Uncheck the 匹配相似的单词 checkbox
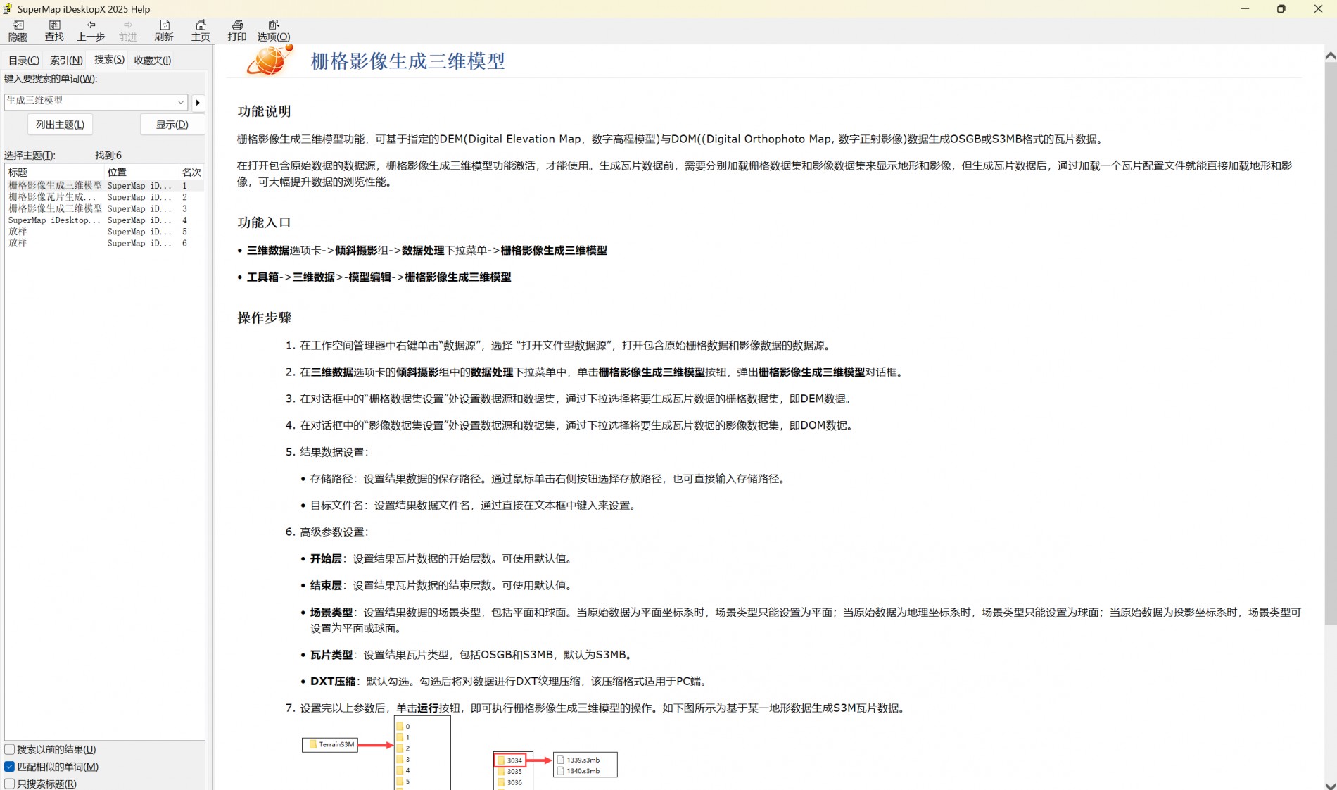This screenshot has height=790, width=1337. pos(10,767)
